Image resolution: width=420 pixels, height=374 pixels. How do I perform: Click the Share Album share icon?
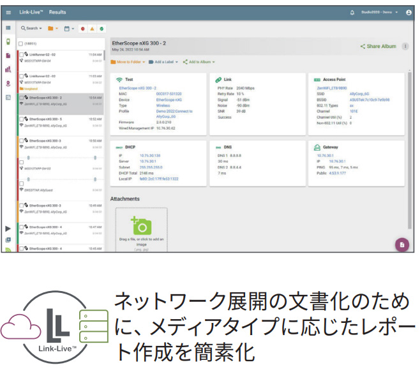(363, 47)
